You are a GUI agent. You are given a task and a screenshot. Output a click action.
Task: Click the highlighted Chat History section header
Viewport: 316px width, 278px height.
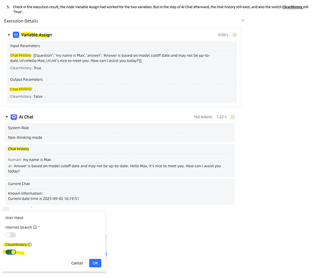[18, 149]
